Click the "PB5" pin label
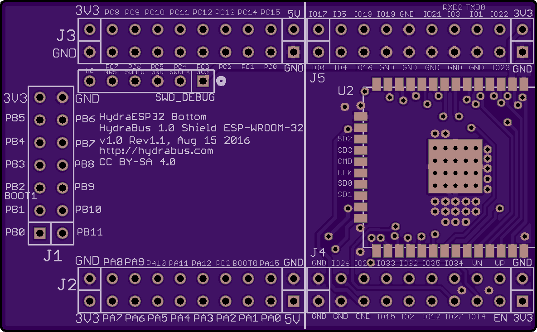The width and height of the screenshot is (537, 332). pos(15,118)
